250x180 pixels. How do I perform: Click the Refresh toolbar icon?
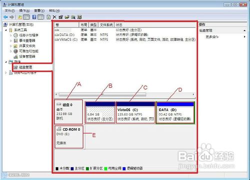coord(48,17)
